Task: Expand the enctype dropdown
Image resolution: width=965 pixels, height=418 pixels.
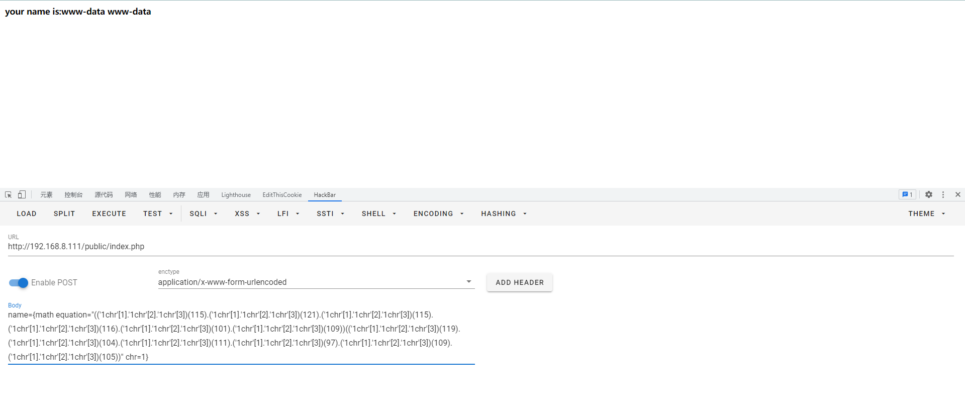Action: pyautogui.click(x=468, y=282)
